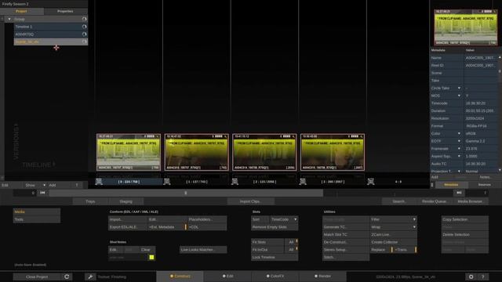This screenshot has height=282, width=502.
Task: Open the Filter dropdown in Utilities
Action: pos(394,219)
